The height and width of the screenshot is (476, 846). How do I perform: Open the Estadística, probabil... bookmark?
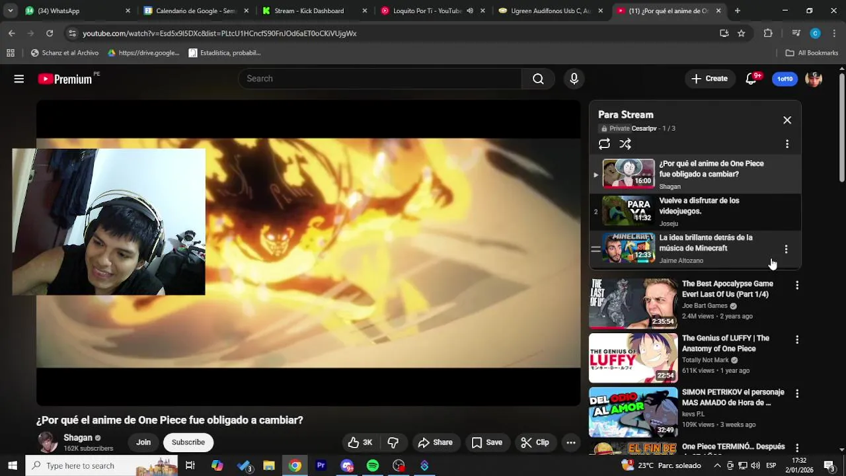point(225,53)
